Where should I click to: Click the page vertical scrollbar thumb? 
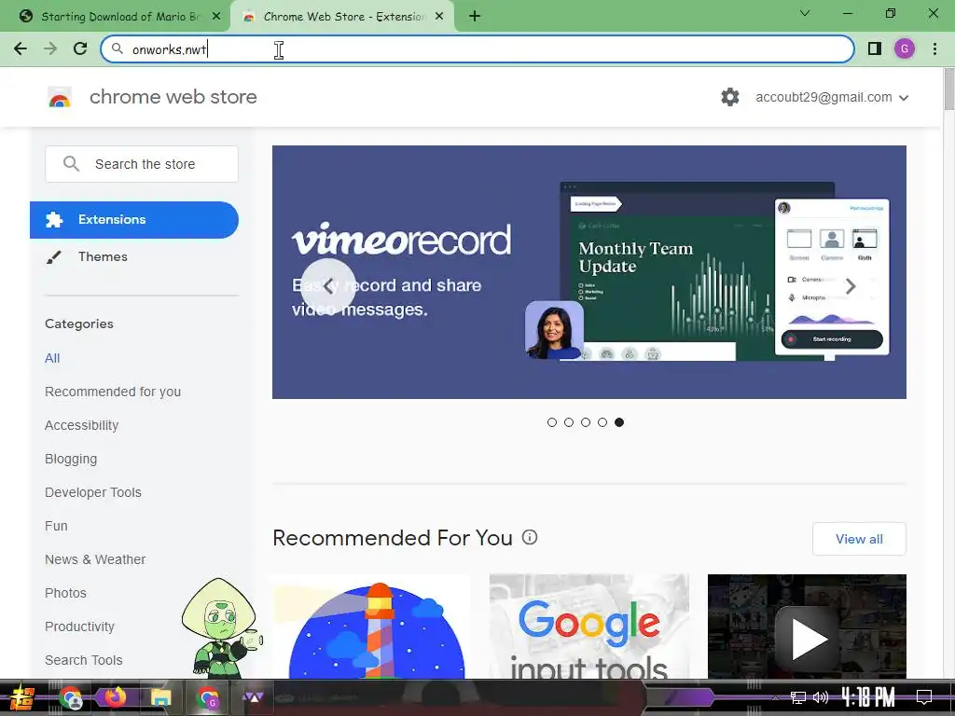[x=948, y=89]
